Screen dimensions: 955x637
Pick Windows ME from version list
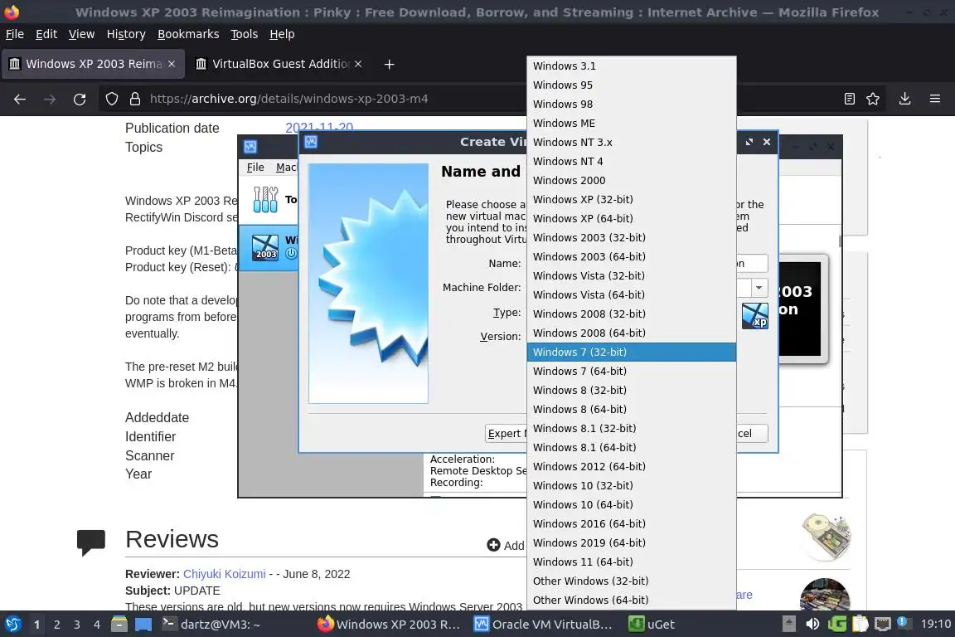point(631,123)
